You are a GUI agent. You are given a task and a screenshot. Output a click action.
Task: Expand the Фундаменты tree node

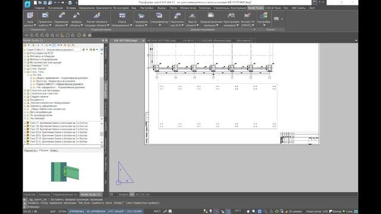[x=25, y=100]
